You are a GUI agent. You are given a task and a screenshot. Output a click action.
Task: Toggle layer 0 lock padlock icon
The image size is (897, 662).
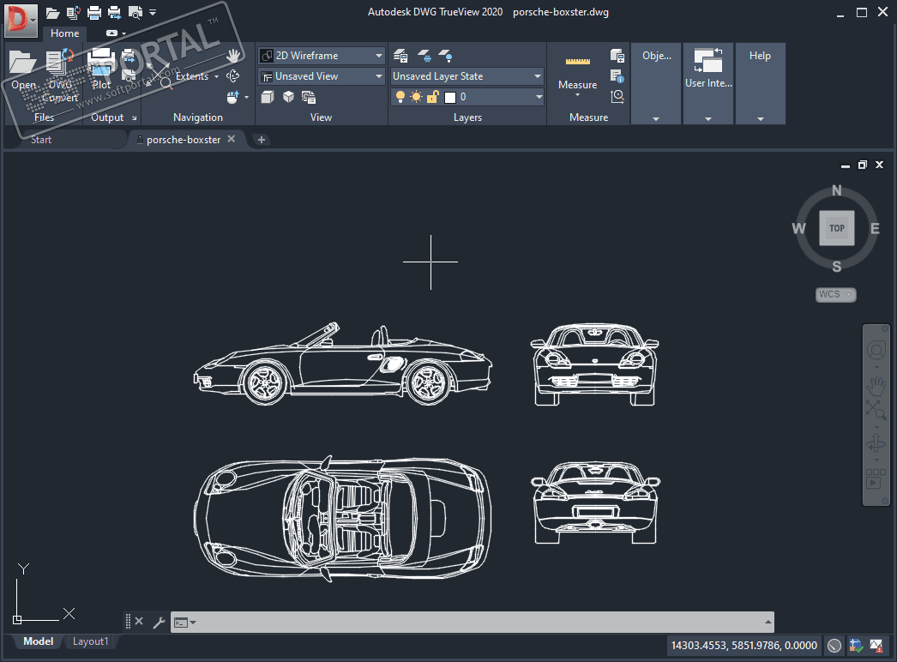click(x=432, y=97)
